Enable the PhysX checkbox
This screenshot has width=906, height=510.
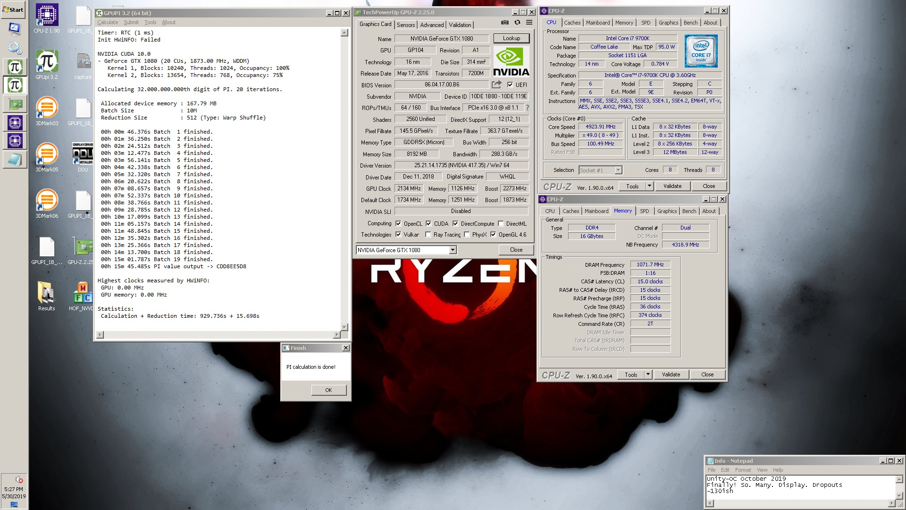467,235
